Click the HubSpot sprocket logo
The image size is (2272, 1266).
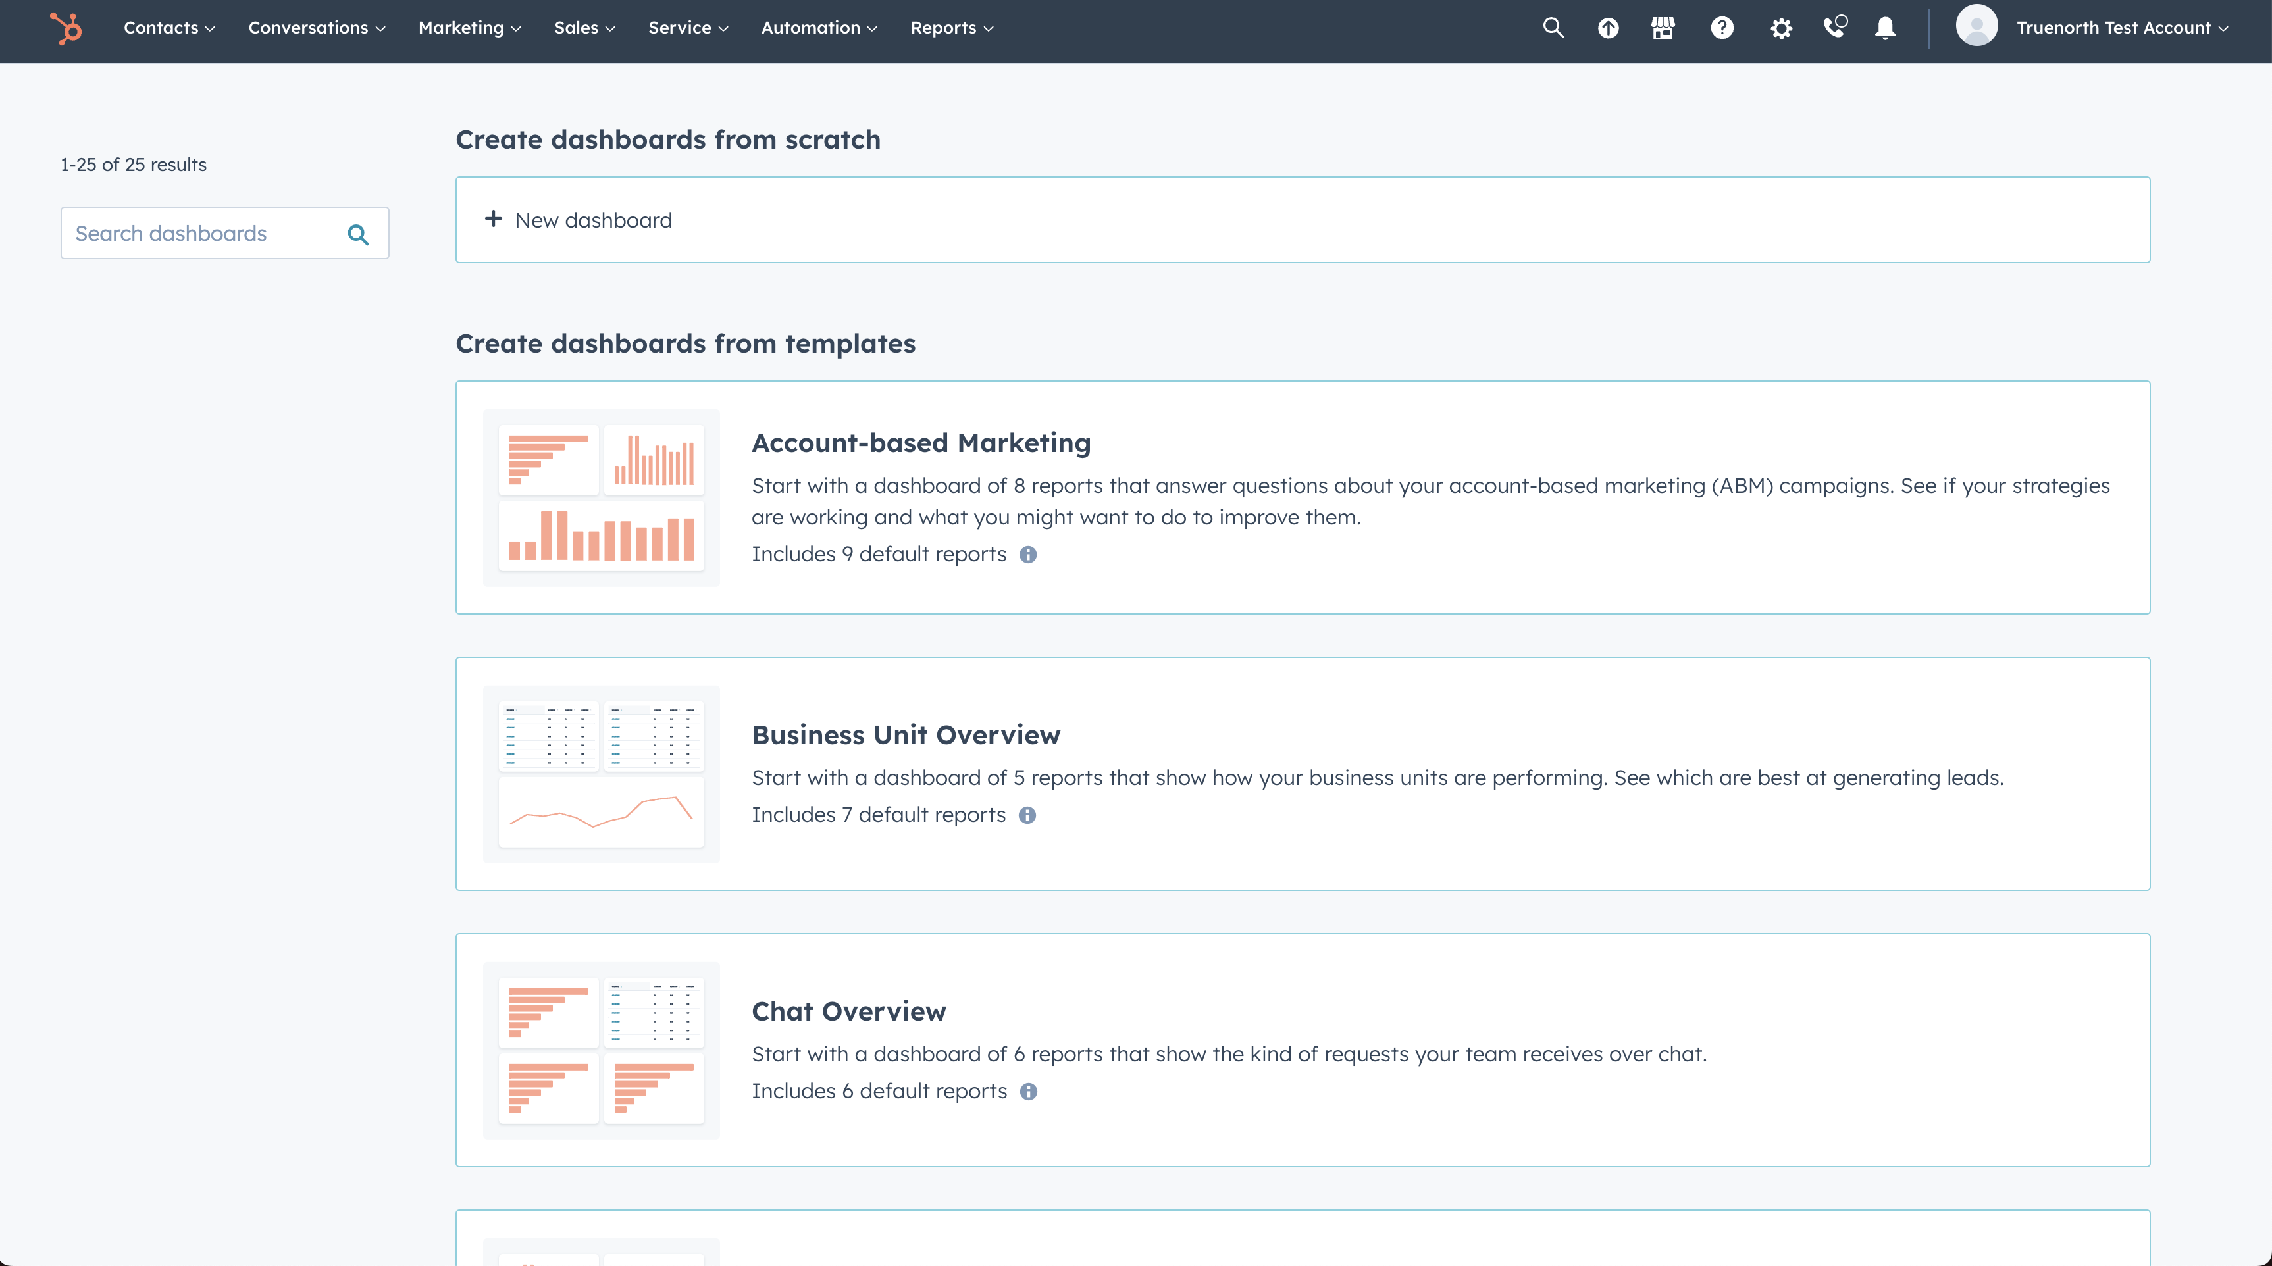coord(66,28)
